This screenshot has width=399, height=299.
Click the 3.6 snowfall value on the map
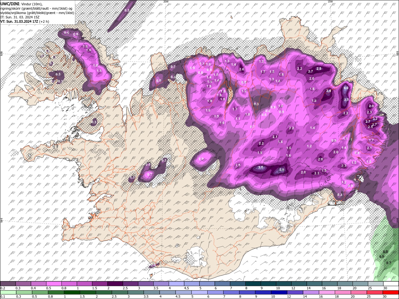(282, 170)
